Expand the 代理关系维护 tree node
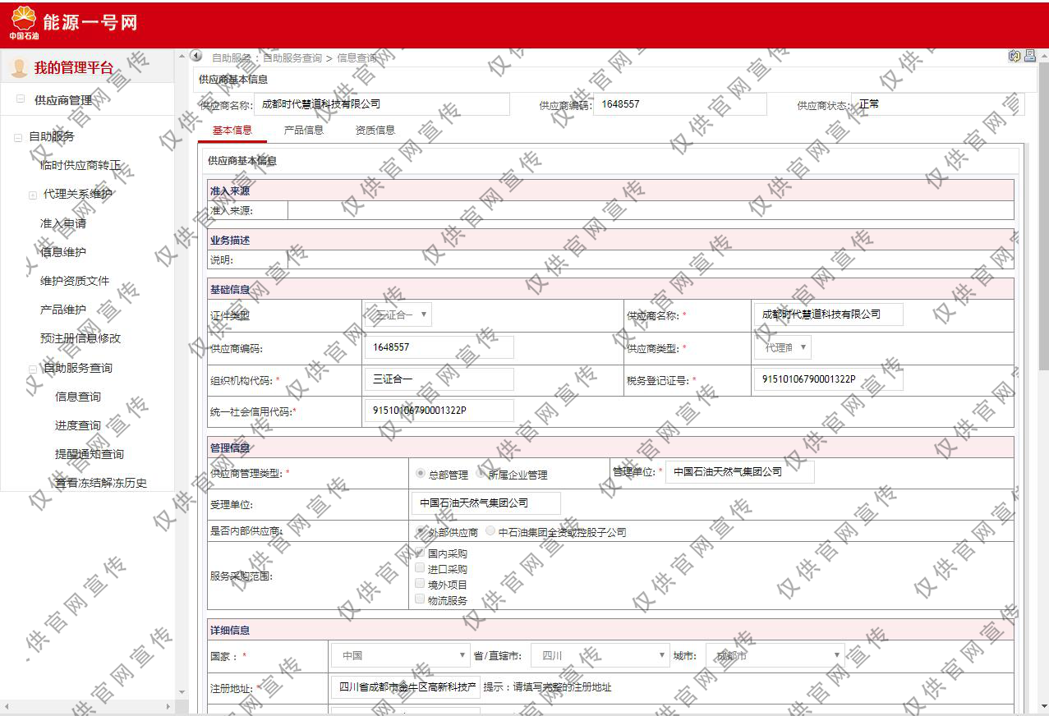The width and height of the screenshot is (1049, 716). click(x=33, y=195)
